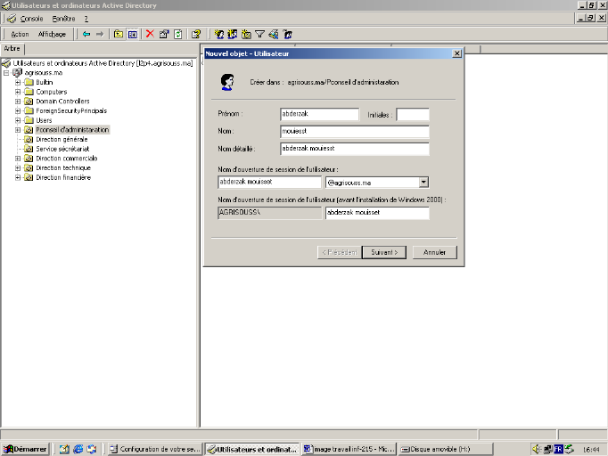Click the red X Delete icon
Screen dimensions: 608x456
click(x=150, y=34)
